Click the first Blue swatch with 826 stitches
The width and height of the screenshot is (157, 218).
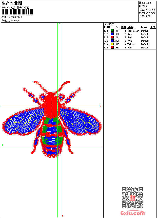(x=112, y=34)
